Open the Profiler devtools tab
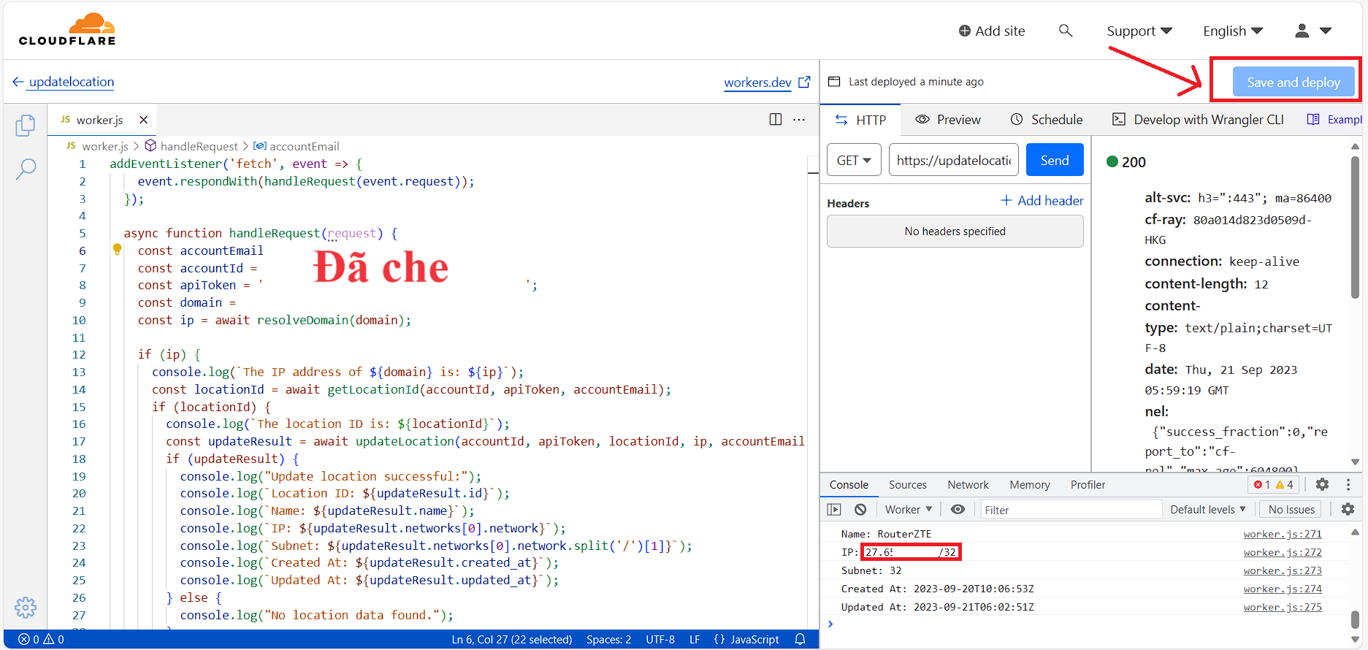Image resolution: width=1368 pixels, height=650 pixels. (1088, 485)
